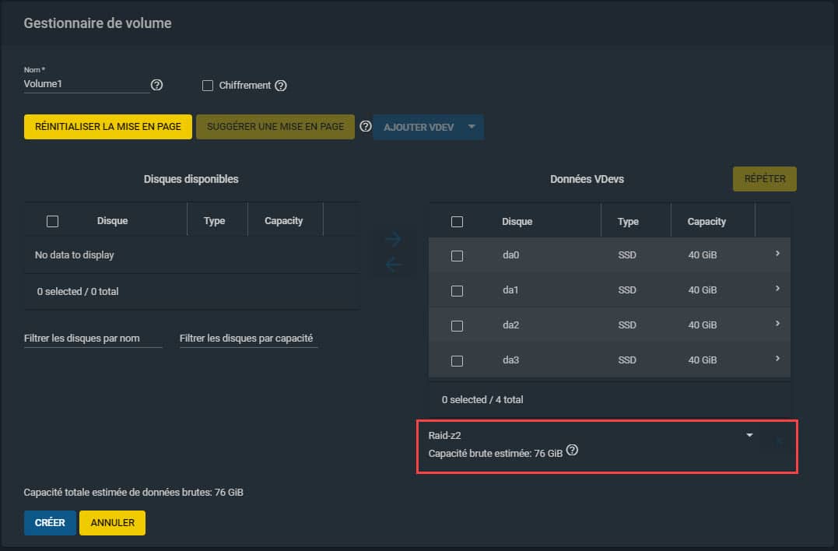This screenshot has width=838, height=551.
Task: Expand details for the da2 row
Action: (x=777, y=323)
